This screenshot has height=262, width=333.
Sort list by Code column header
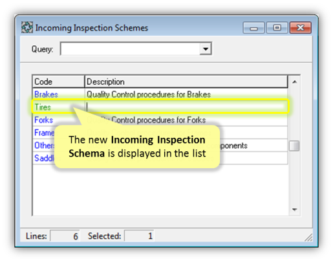pyautogui.click(x=58, y=82)
